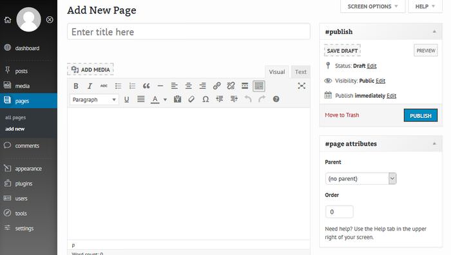This screenshot has height=255, width=451.
Task: Open the text color picker arrow
Action: tap(165, 100)
